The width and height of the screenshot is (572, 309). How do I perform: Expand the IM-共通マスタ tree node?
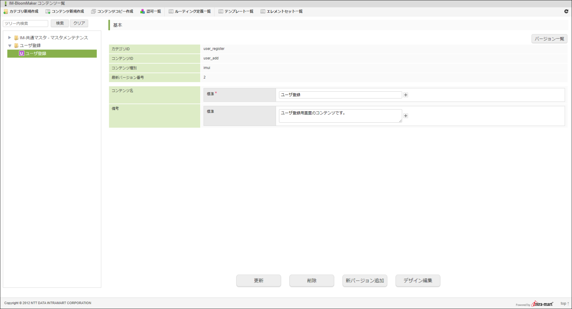[x=10, y=38]
